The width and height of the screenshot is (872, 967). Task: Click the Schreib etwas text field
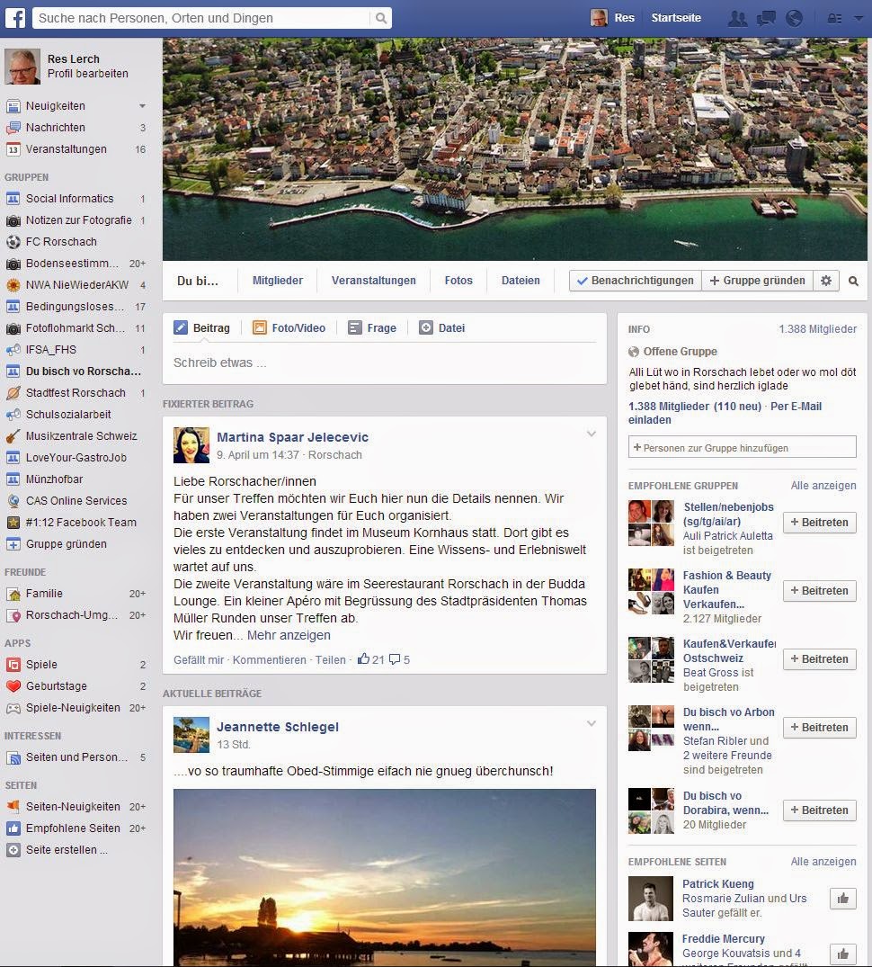(384, 363)
